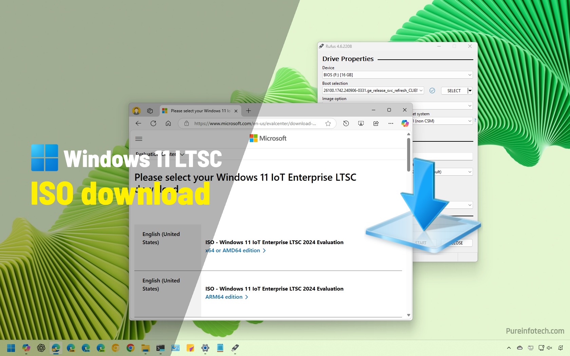Open the browser profile avatar
Viewport: 570px width, 356px height.
tap(136, 111)
